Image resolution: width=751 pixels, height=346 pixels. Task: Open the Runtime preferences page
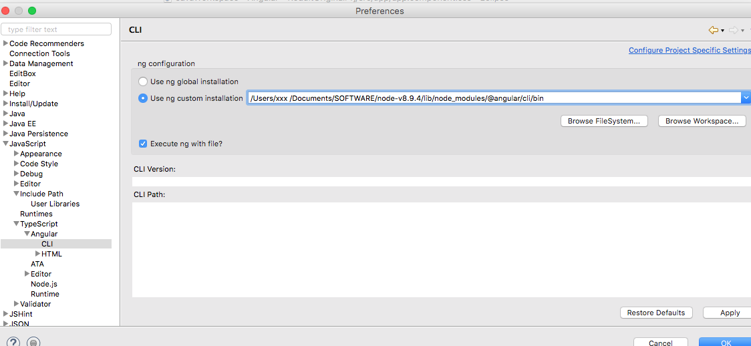point(45,294)
